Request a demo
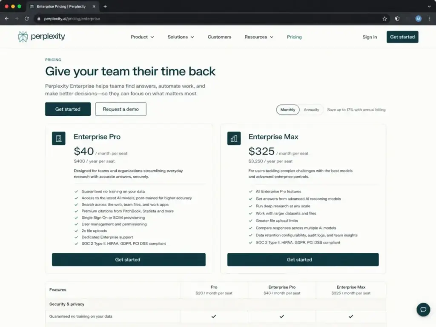The height and width of the screenshot is (327, 436). pyautogui.click(x=120, y=109)
